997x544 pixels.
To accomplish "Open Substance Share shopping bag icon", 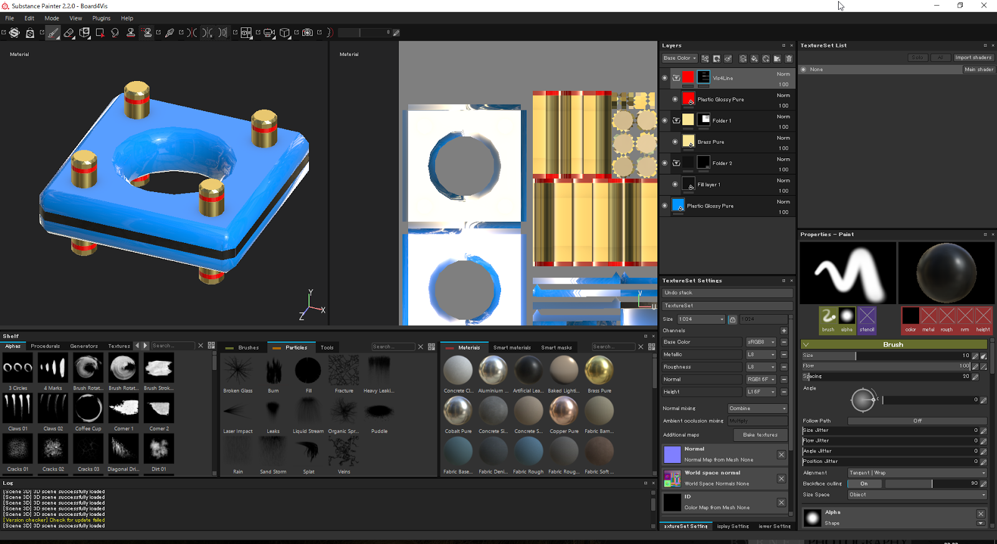I will point(30,32).
